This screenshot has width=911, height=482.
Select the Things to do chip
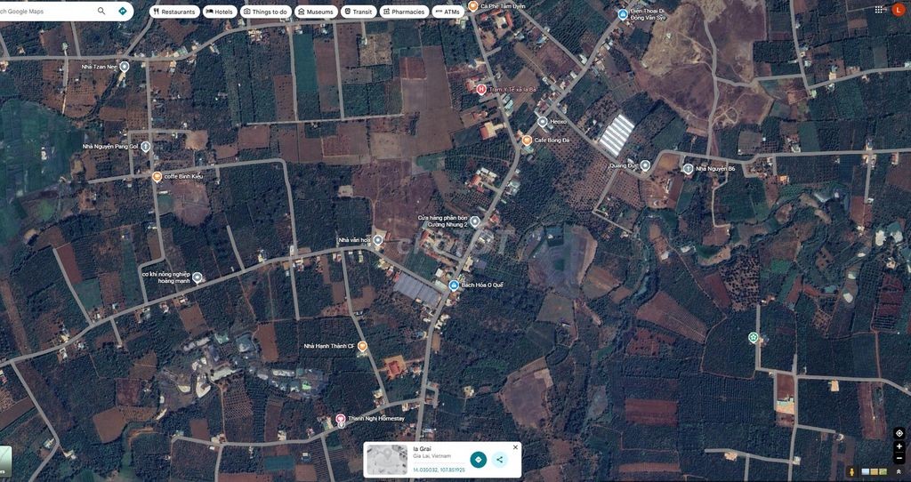pyautogui.click(x=265, y=12)
